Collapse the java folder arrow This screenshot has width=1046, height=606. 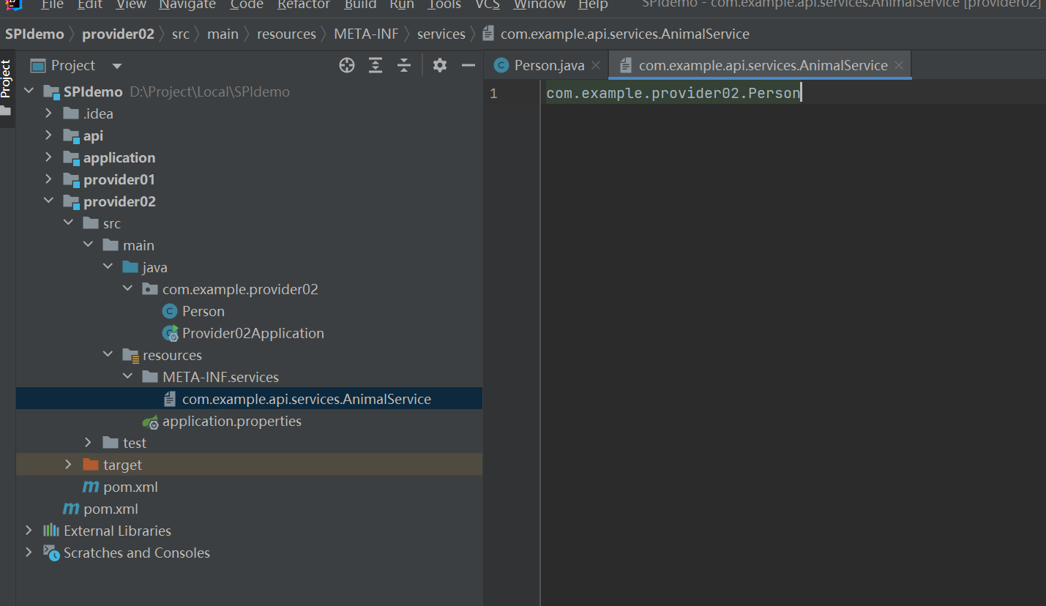point(108,267)
